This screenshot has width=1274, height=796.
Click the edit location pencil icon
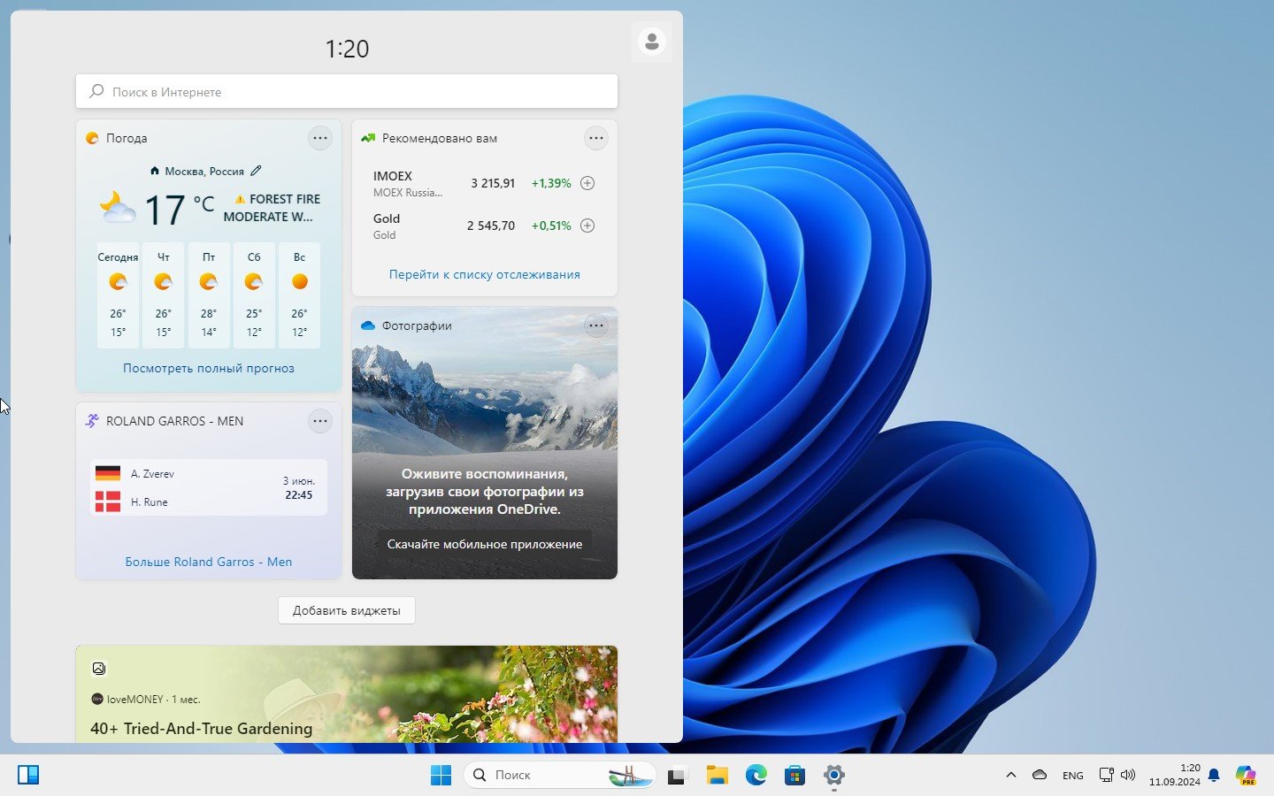[256, 171]
